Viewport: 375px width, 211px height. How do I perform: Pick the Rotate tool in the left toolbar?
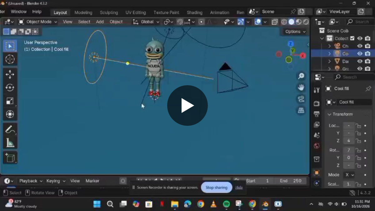click(x=10, y=88)
